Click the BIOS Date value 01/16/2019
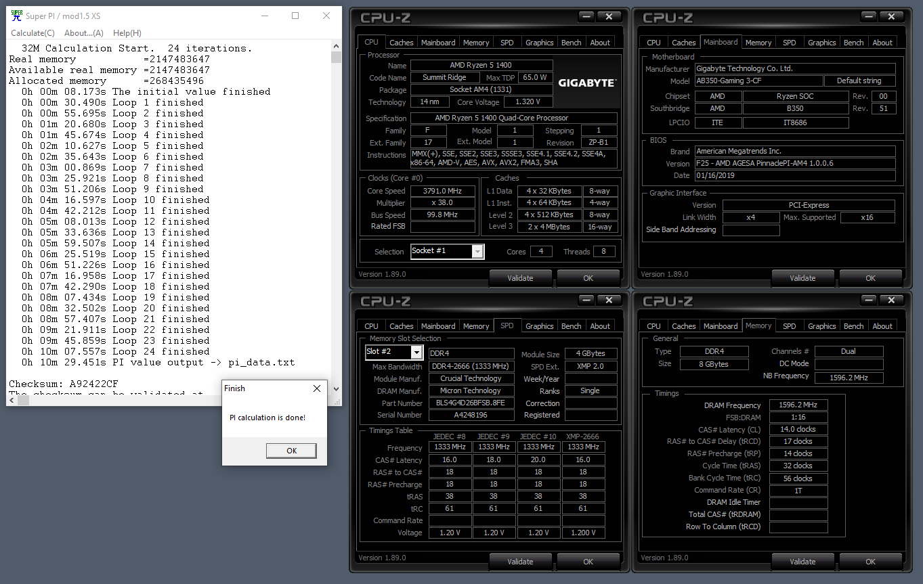This screenshot has height=584, width=923. point(795,175)
